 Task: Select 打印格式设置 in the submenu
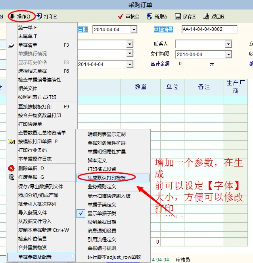(102, 169)
